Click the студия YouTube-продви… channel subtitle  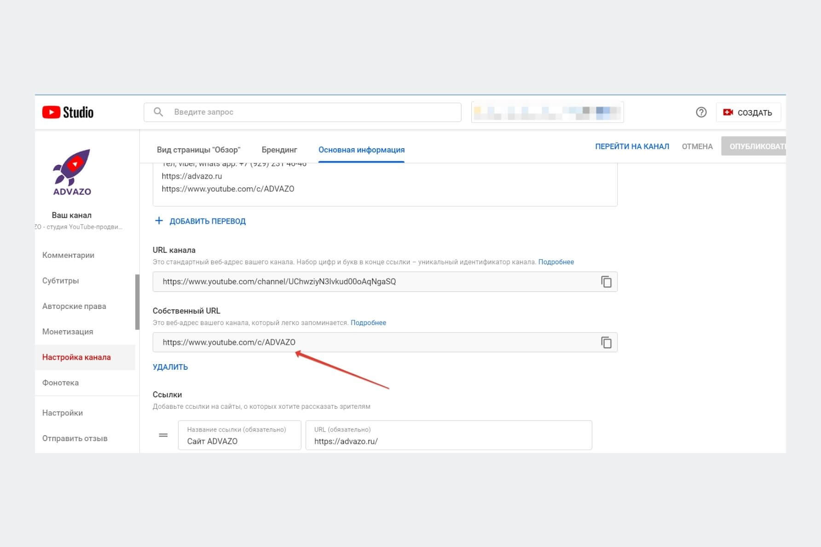coord(79,227)
